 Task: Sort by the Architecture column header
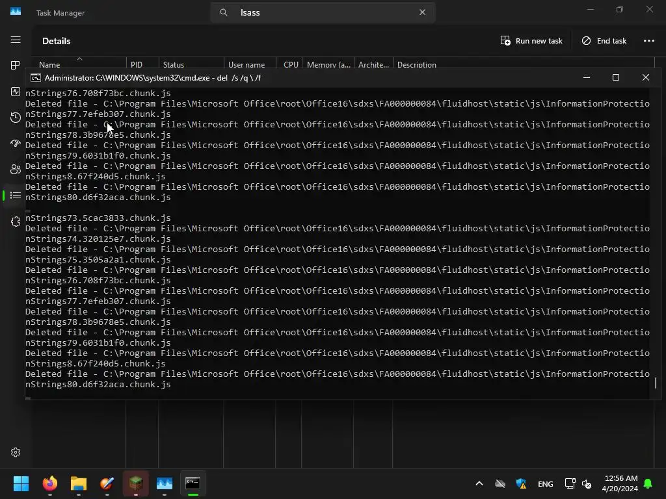373,64
